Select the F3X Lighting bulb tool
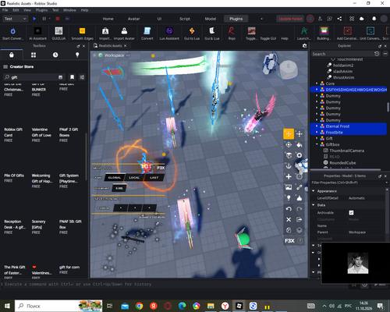This screenshot has height=312, width=390. [x=289, y=198]
